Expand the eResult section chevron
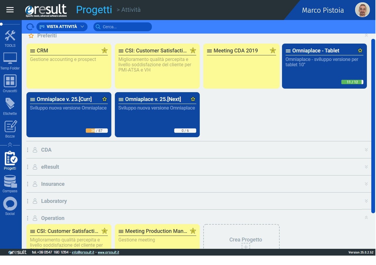376x265 pixels. [366, 167]
